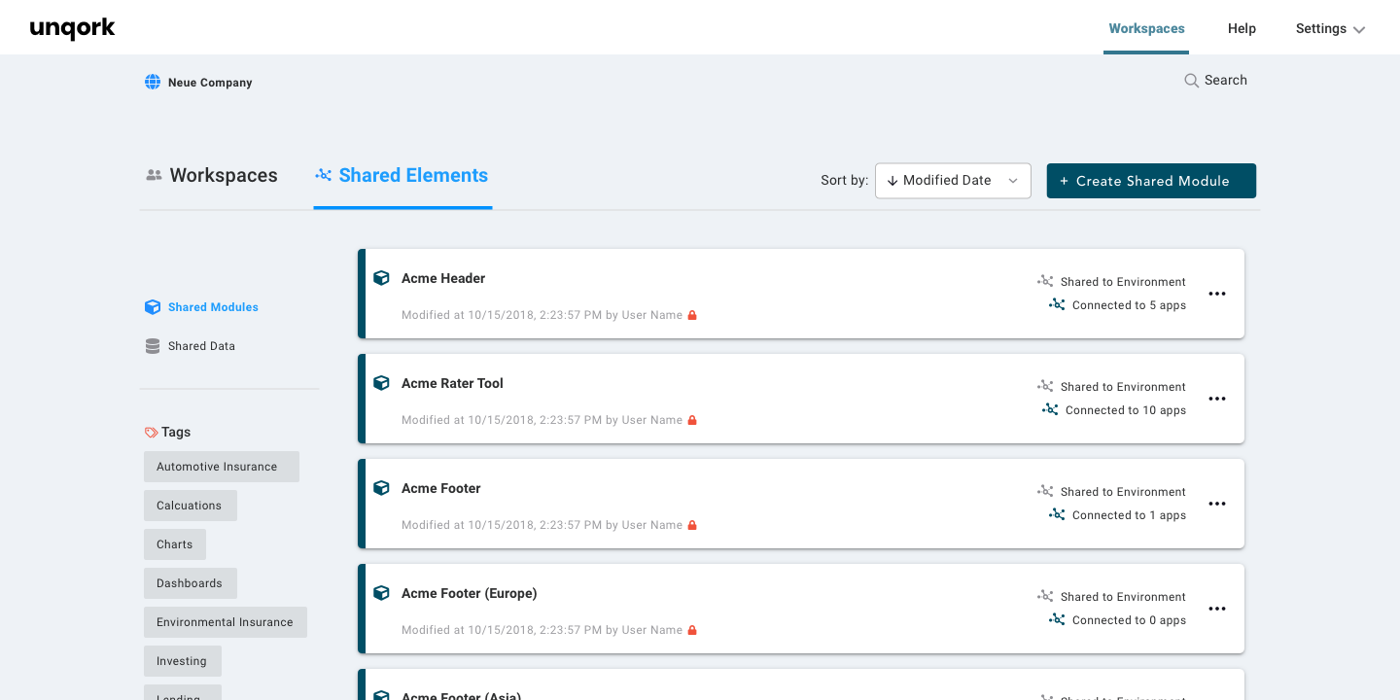Click the Shared Data database icon
This screenshot has width=1400, height=700.
click(153, 345)
